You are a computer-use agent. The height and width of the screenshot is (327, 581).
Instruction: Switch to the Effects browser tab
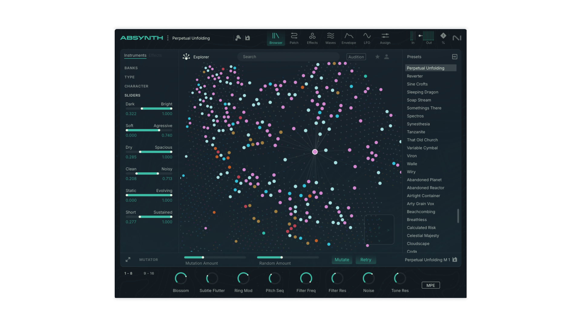pos(155,55)
